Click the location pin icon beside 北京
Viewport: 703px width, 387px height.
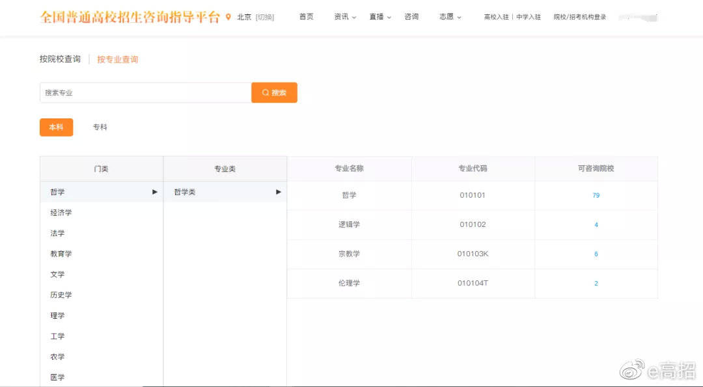pos(228,17)
